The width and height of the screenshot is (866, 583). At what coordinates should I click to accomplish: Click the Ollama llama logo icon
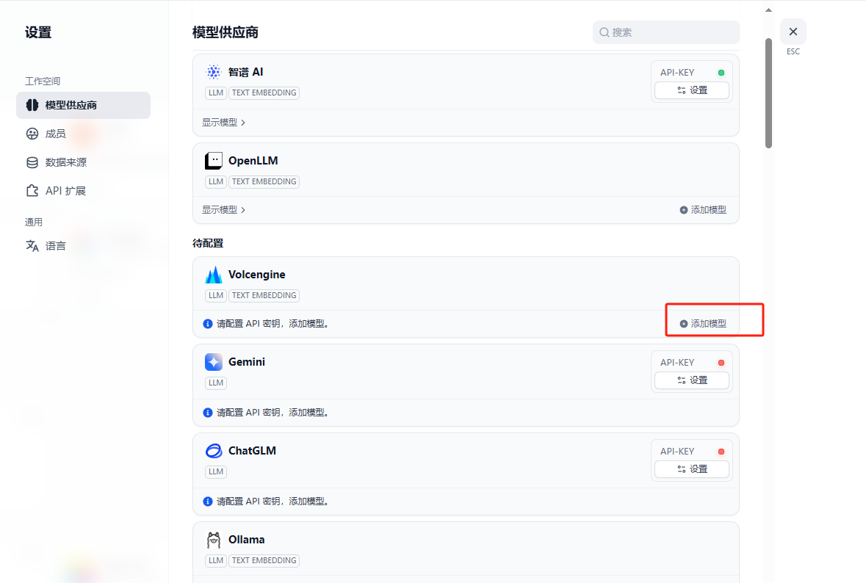(214, 540)
